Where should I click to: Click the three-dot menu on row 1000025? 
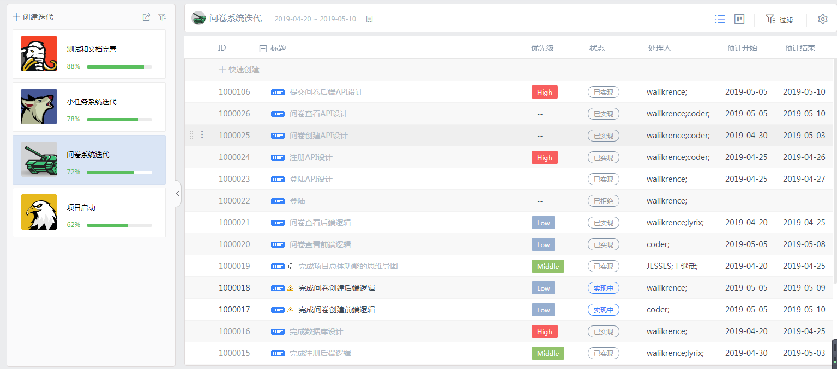[202, 135]
